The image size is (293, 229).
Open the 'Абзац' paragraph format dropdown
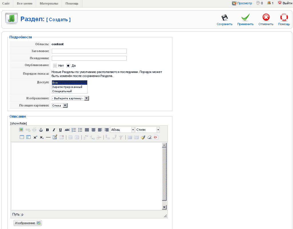click(122, 130)
